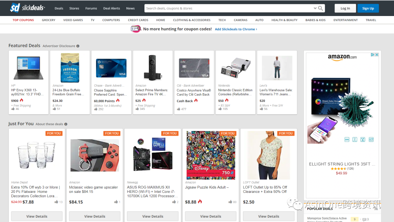This screenshot has height=222, width=394.
Task: Click thumbs-up icon on Fire TV deal
Action: pos(137,109)
